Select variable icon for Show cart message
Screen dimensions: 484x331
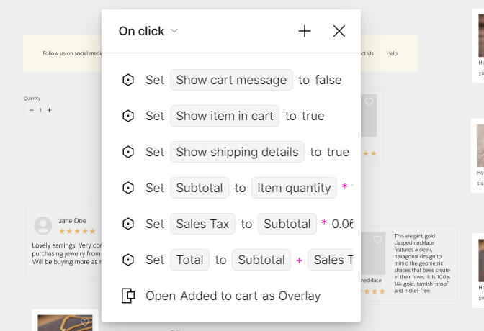tap(127, 80)
